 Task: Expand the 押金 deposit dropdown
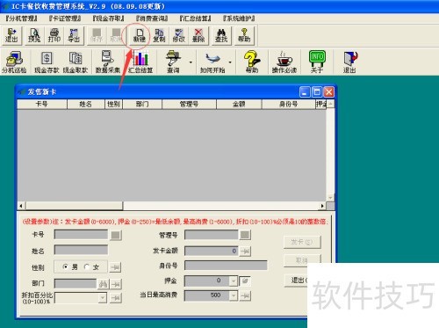(233, 281)
